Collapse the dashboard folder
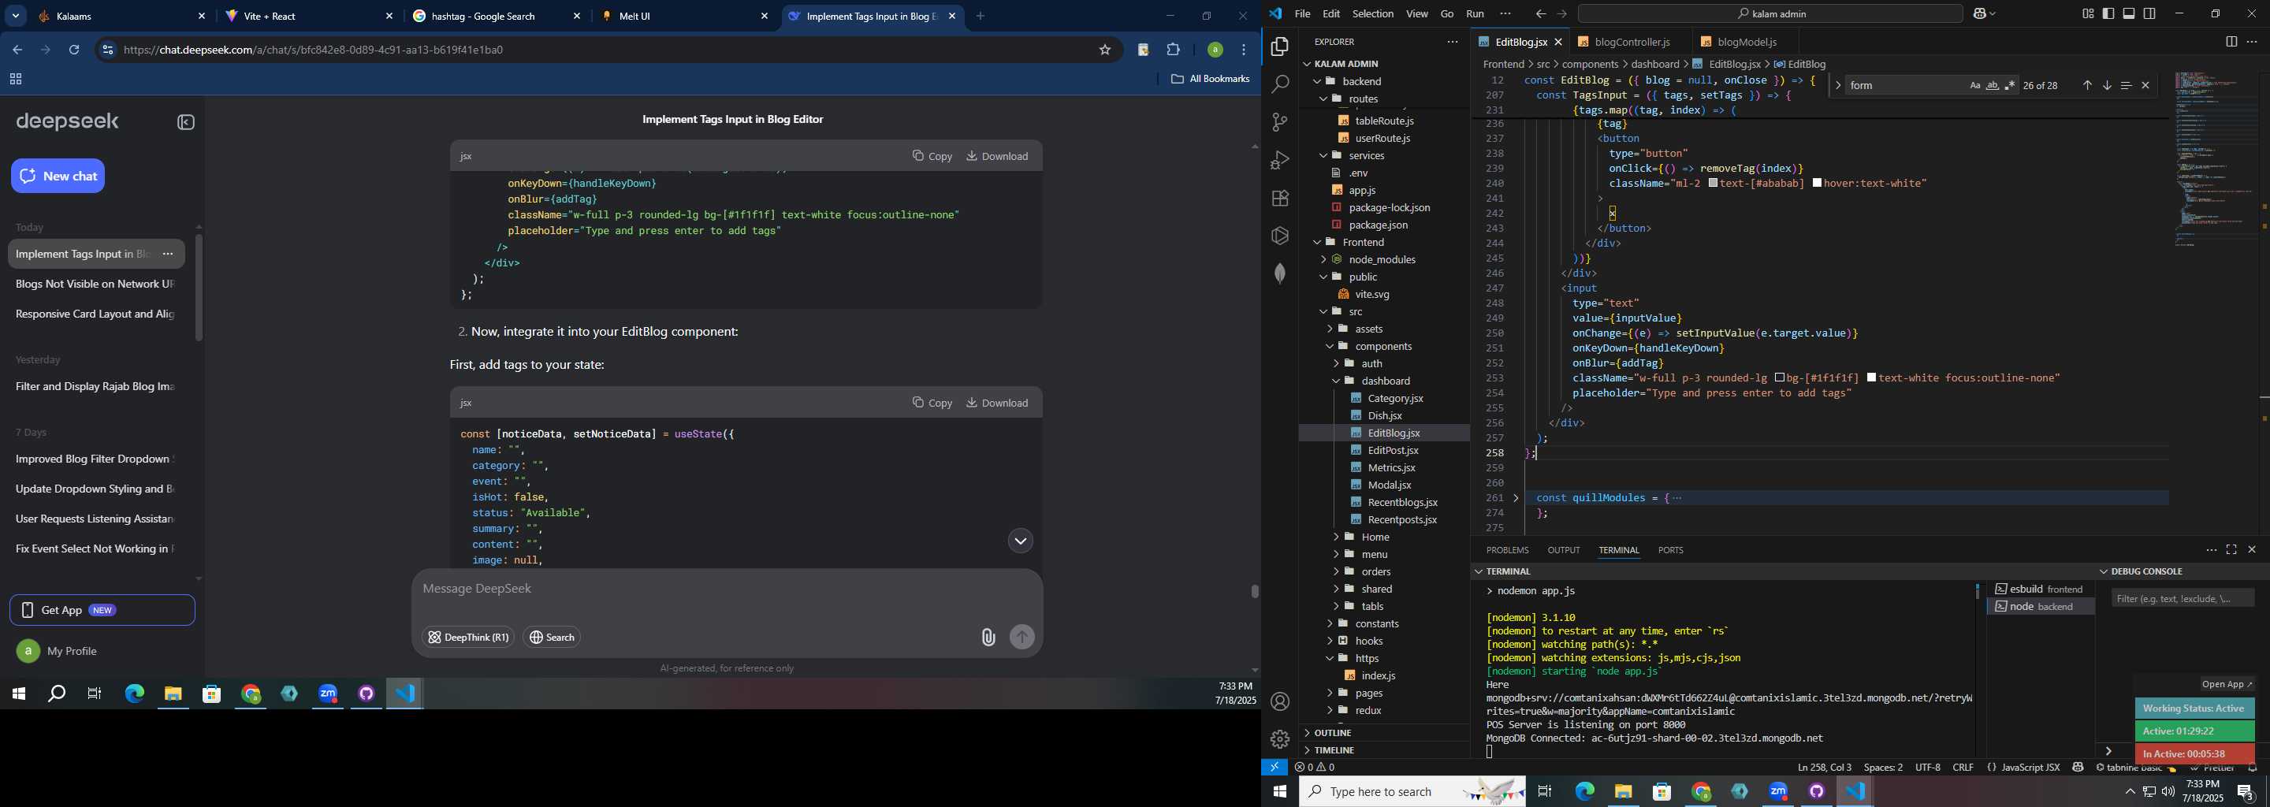The width and height of the screenshot is (2270, 807). pyautogui.click(x=1336, y=381)
